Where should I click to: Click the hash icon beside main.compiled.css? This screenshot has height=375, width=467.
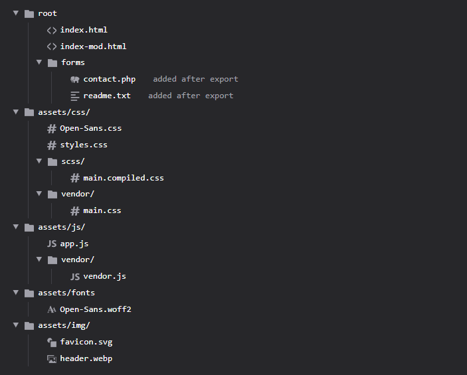(75, 178)
